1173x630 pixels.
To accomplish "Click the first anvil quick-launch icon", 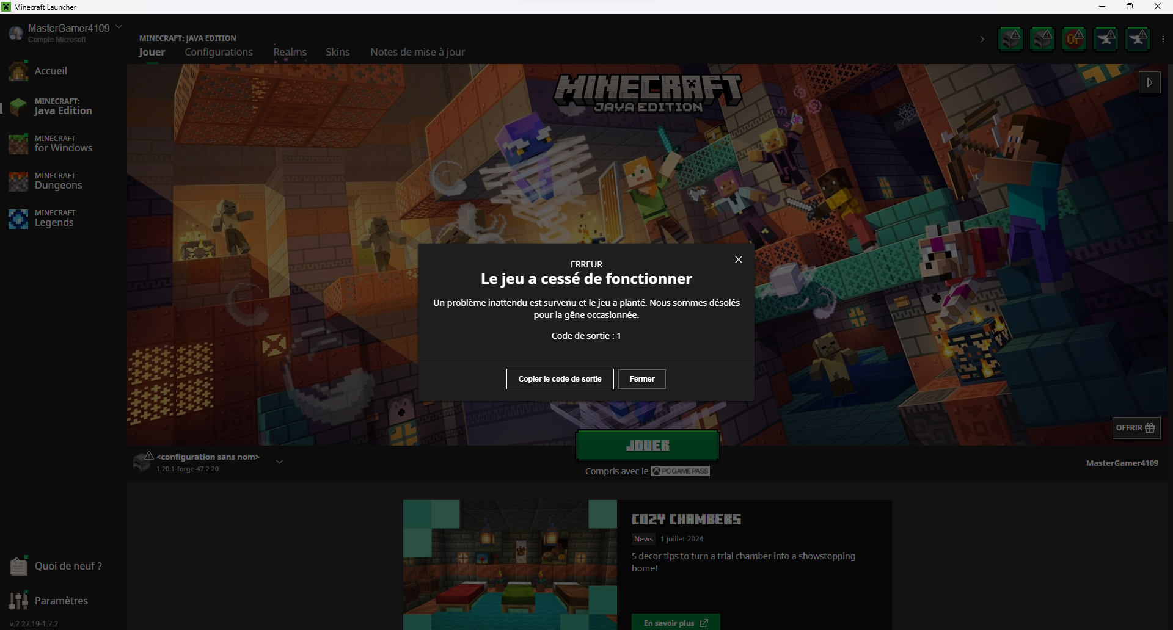I will [1106, 39].
